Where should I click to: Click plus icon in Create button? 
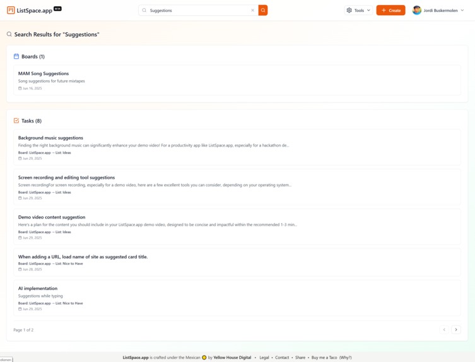click(x=384, y=10)
